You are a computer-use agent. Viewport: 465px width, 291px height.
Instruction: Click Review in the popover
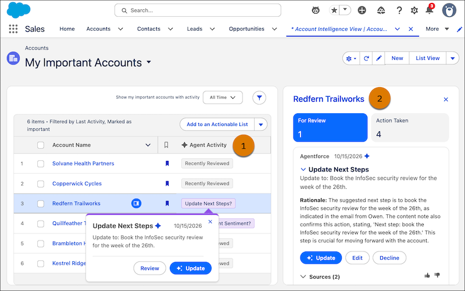[x=150, y=268]
